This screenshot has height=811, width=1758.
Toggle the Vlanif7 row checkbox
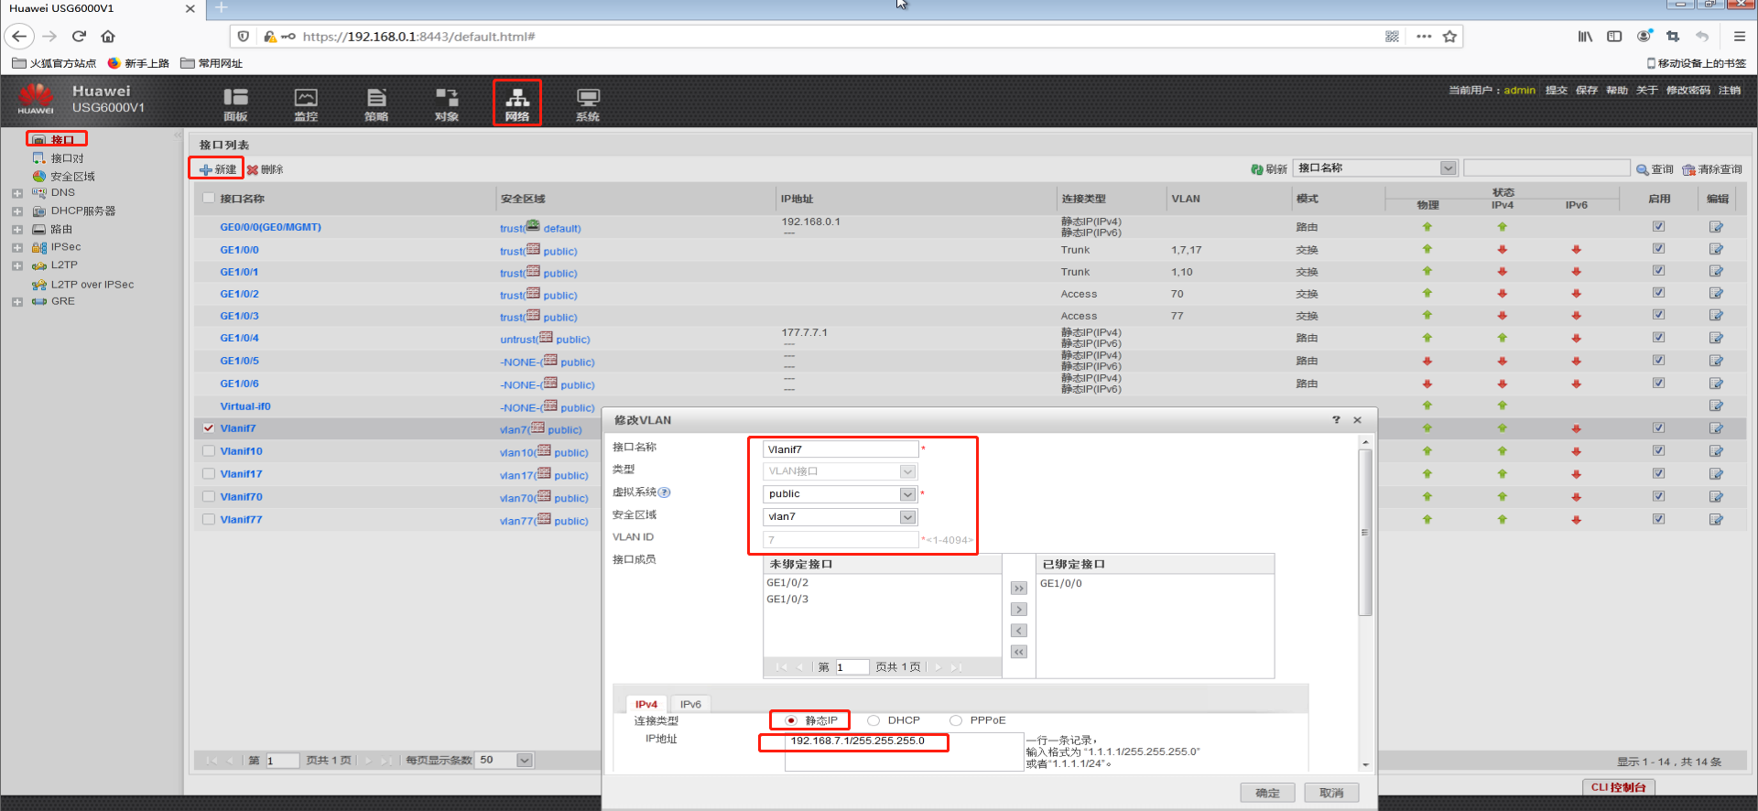(209, 427)
